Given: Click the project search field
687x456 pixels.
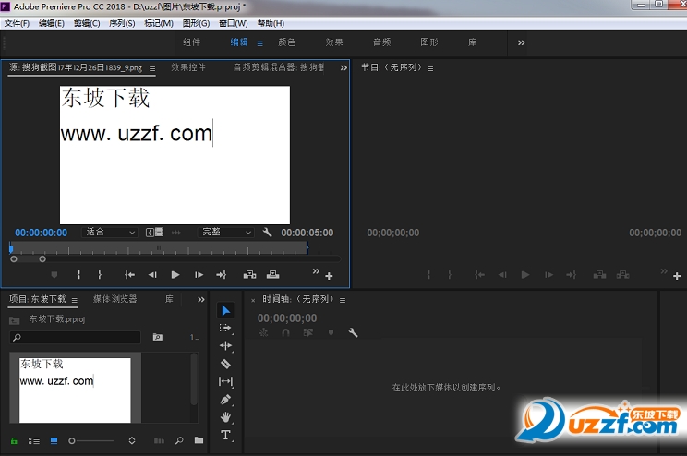Looking at the screenshot, I should point(75,337).
